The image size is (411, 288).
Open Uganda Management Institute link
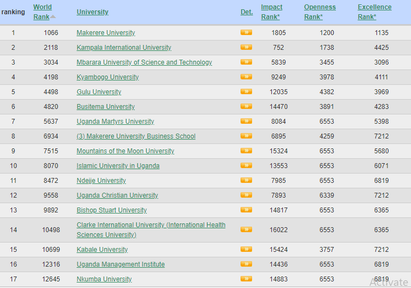121,264
